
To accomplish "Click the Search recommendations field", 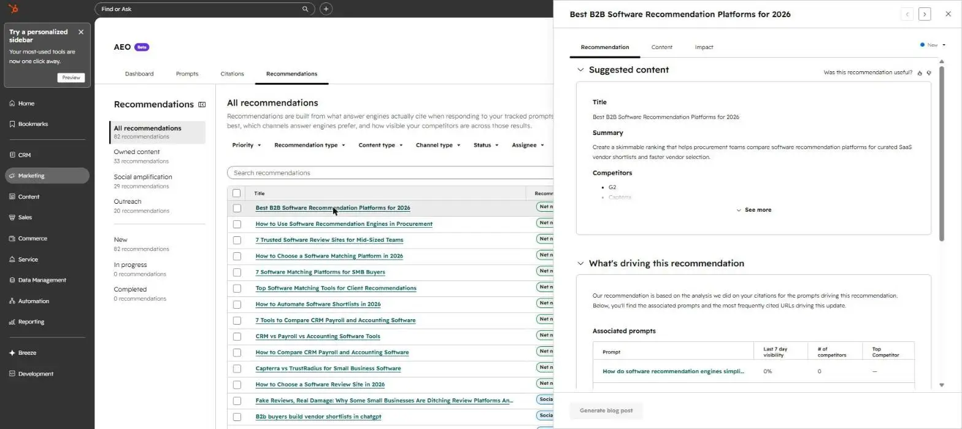I will point(391,173).
